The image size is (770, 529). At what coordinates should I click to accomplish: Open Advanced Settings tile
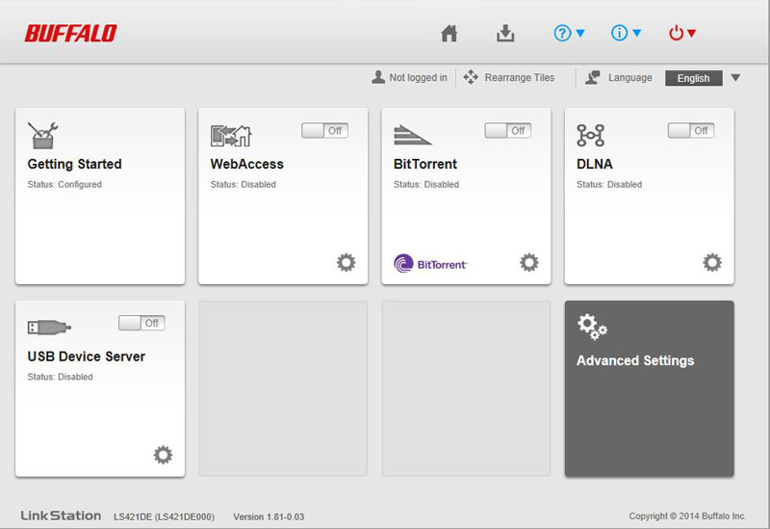coord(649,389)
